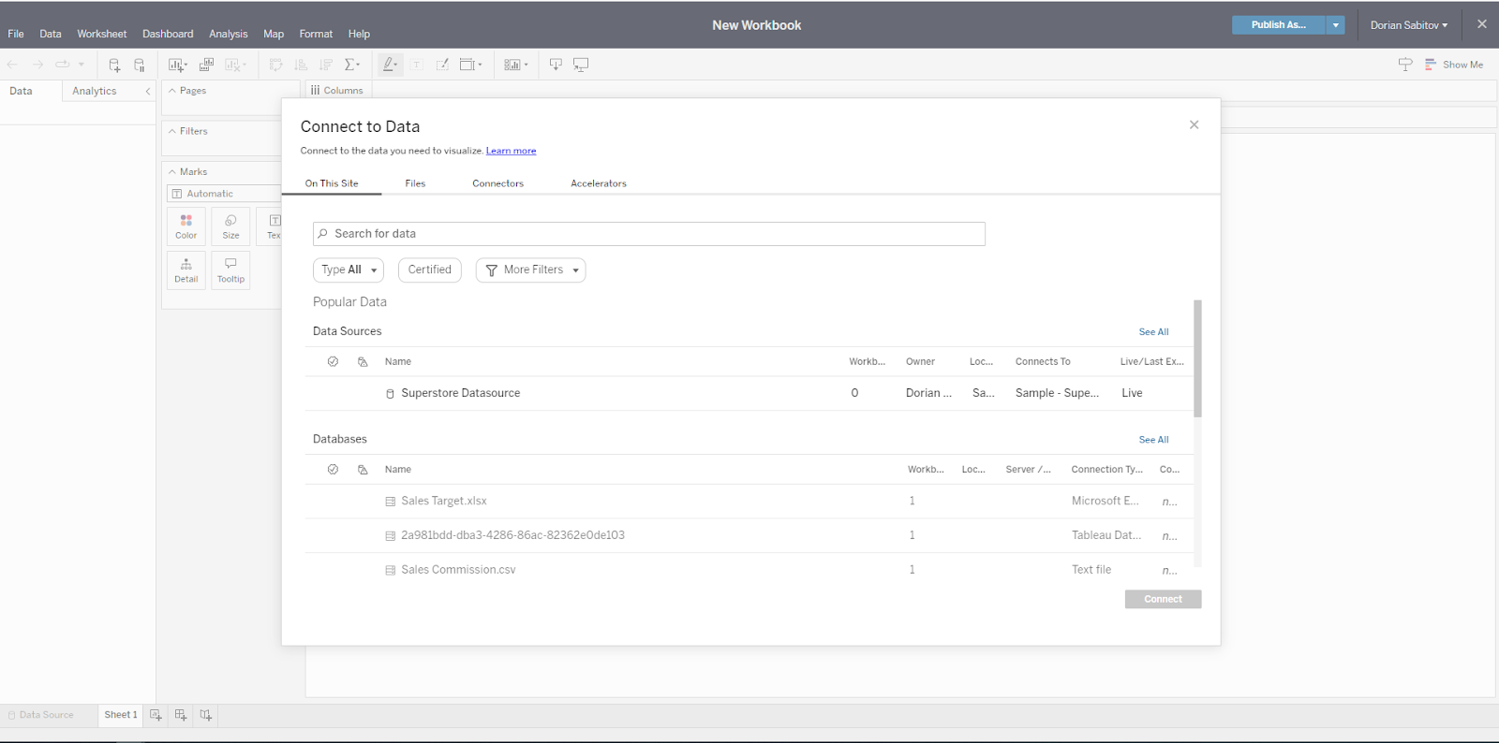Image resolution: width=1499 pixels, height=743 pixels.
Task: Switch to the Accelerators tab
Action: tap(599, 183)
